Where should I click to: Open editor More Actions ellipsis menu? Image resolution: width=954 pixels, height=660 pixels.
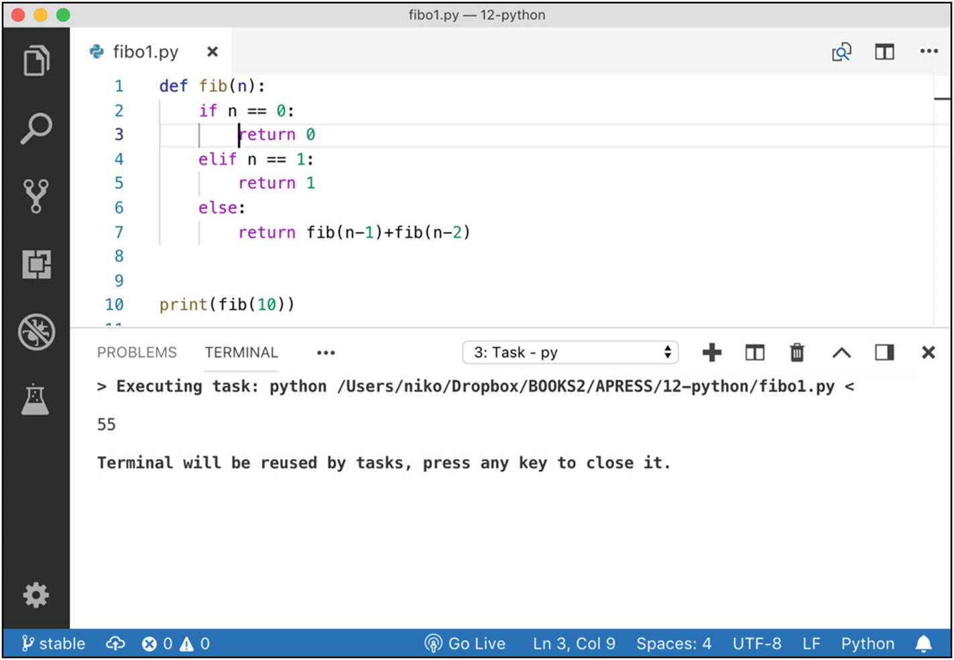click(929, 51)
